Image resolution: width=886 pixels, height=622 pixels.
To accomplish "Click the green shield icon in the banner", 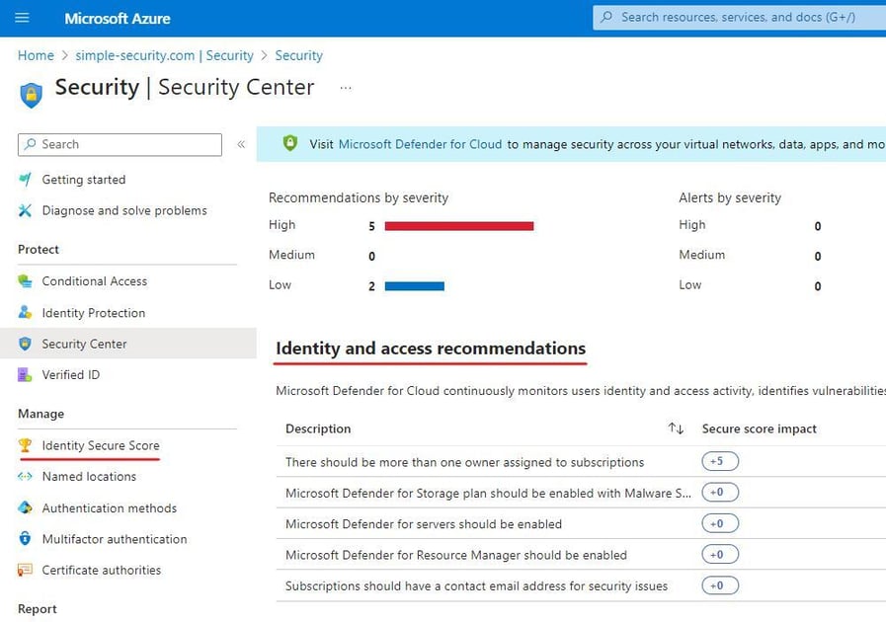I will pyautogui.click(x=289, y=143).
